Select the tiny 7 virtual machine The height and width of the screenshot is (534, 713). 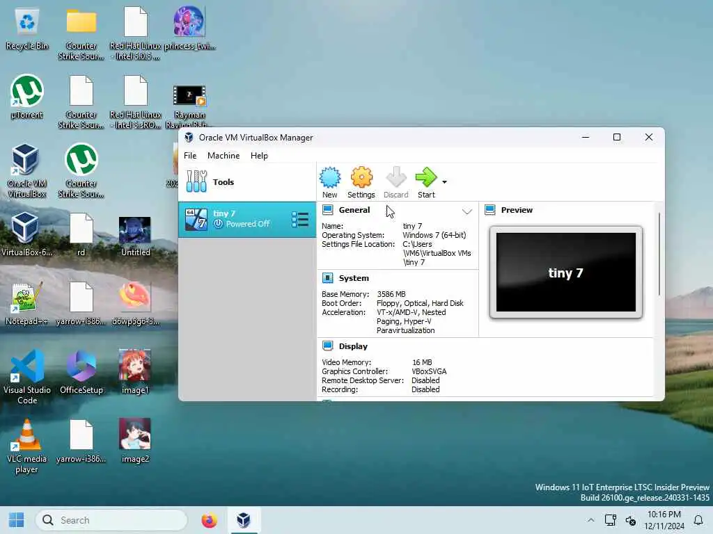pyautogui.click(x=247, y=219)
